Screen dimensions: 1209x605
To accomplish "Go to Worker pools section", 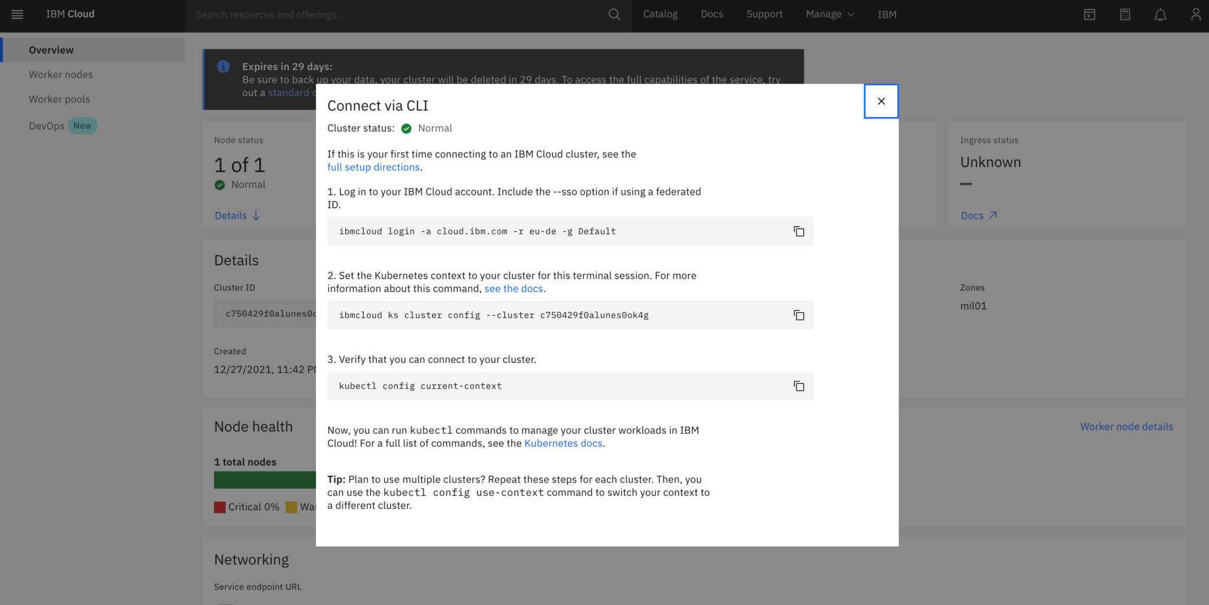I will click(x=59, y=99).
